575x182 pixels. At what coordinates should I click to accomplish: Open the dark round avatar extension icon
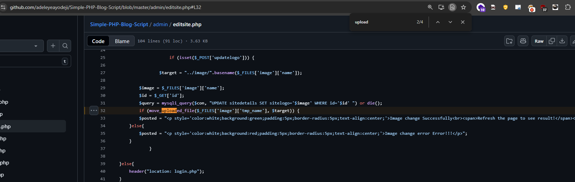pyautogui.click(x=555, y=7)
